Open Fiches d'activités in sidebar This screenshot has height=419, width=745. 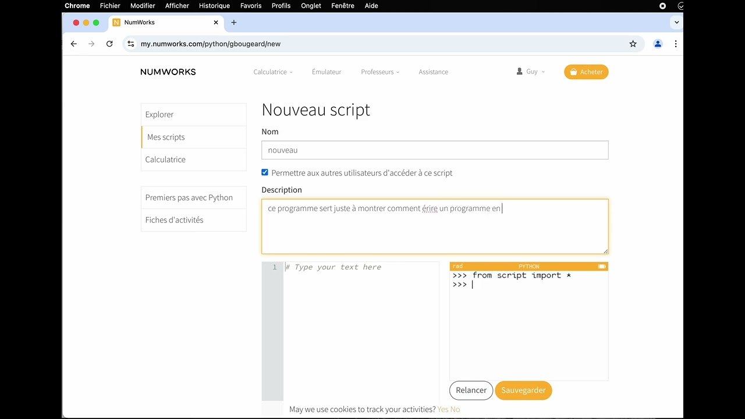coord(194,220)
